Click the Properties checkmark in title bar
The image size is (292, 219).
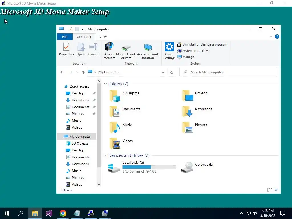coord(71,29)
